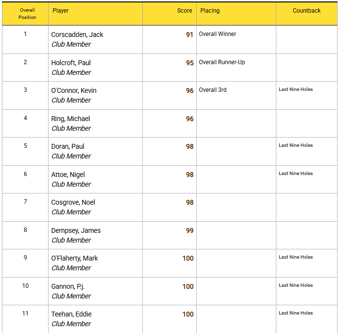Select player name O'Flaherty, Mark
This screenshot has height=333, width=339.
click(x=74, y=258)
